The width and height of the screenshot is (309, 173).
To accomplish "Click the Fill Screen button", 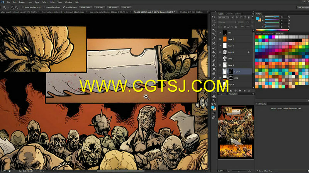I will coord(113,7).
